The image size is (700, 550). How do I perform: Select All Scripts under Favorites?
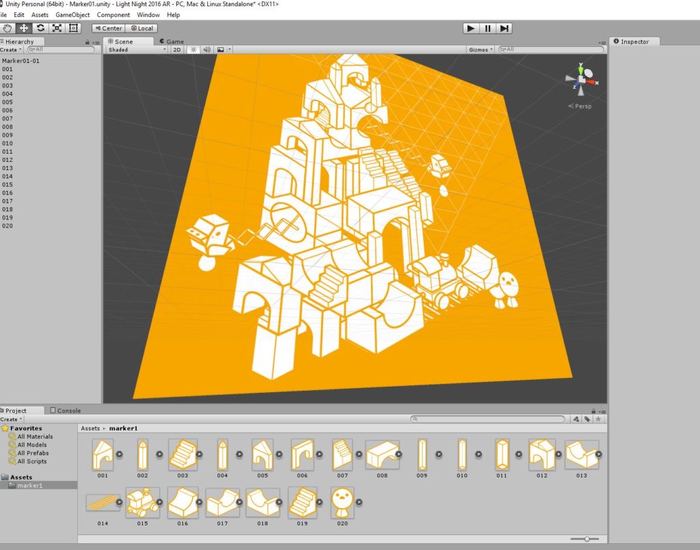pyautogui.click(x=31, y=461)
